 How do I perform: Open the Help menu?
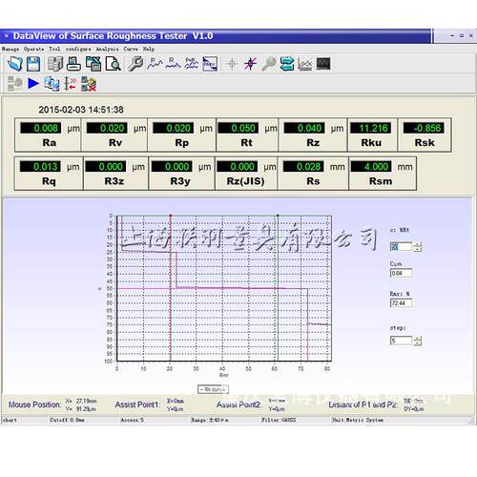pos(149,49)
